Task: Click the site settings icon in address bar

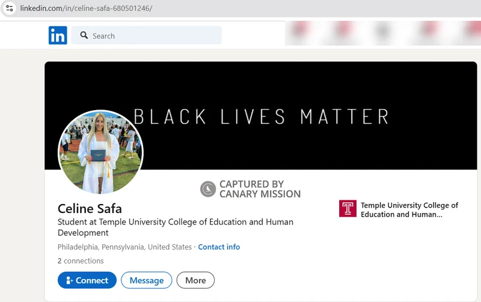Action: [10, 8]
